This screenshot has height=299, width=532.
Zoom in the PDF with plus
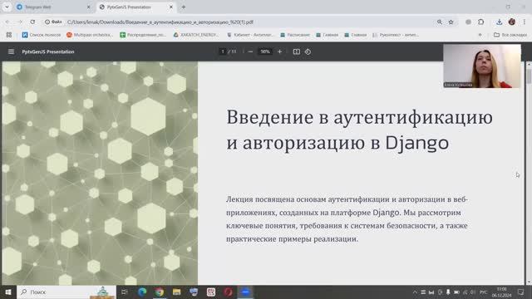pyautogui.click(x=279, y=51)
